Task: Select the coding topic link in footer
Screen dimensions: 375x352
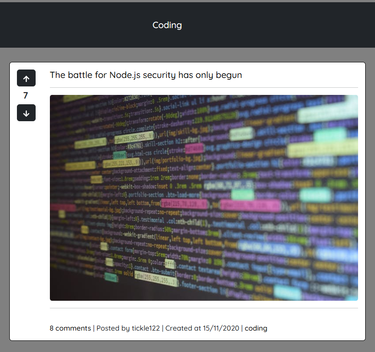Action: tap(256, 328)
